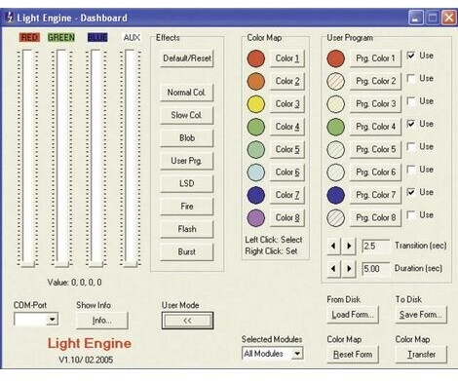Select the light blue Color 6 circle
Image resolution: width=458 pixels, height=381 pixels.
(256, 172)
